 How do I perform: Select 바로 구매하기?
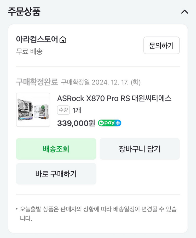click(x=56, y=174)
